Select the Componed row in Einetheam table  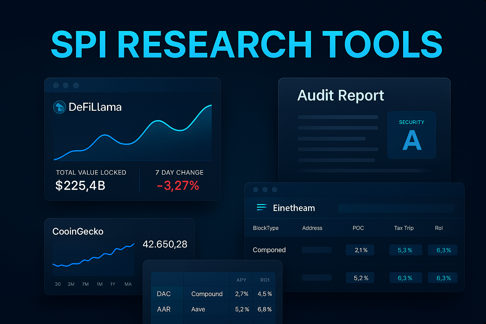[269, 250]
